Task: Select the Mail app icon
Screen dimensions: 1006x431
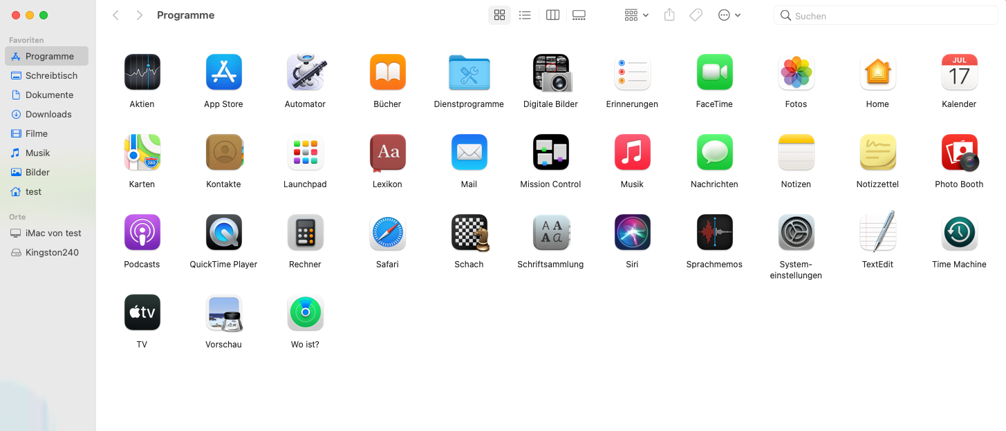Action: 469,152
